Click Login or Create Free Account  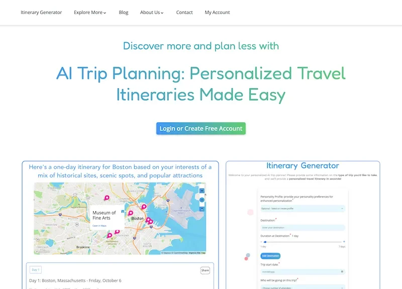pos(201,128)
